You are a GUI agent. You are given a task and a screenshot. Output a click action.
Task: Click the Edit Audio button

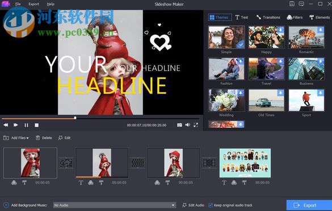point(193,205)
